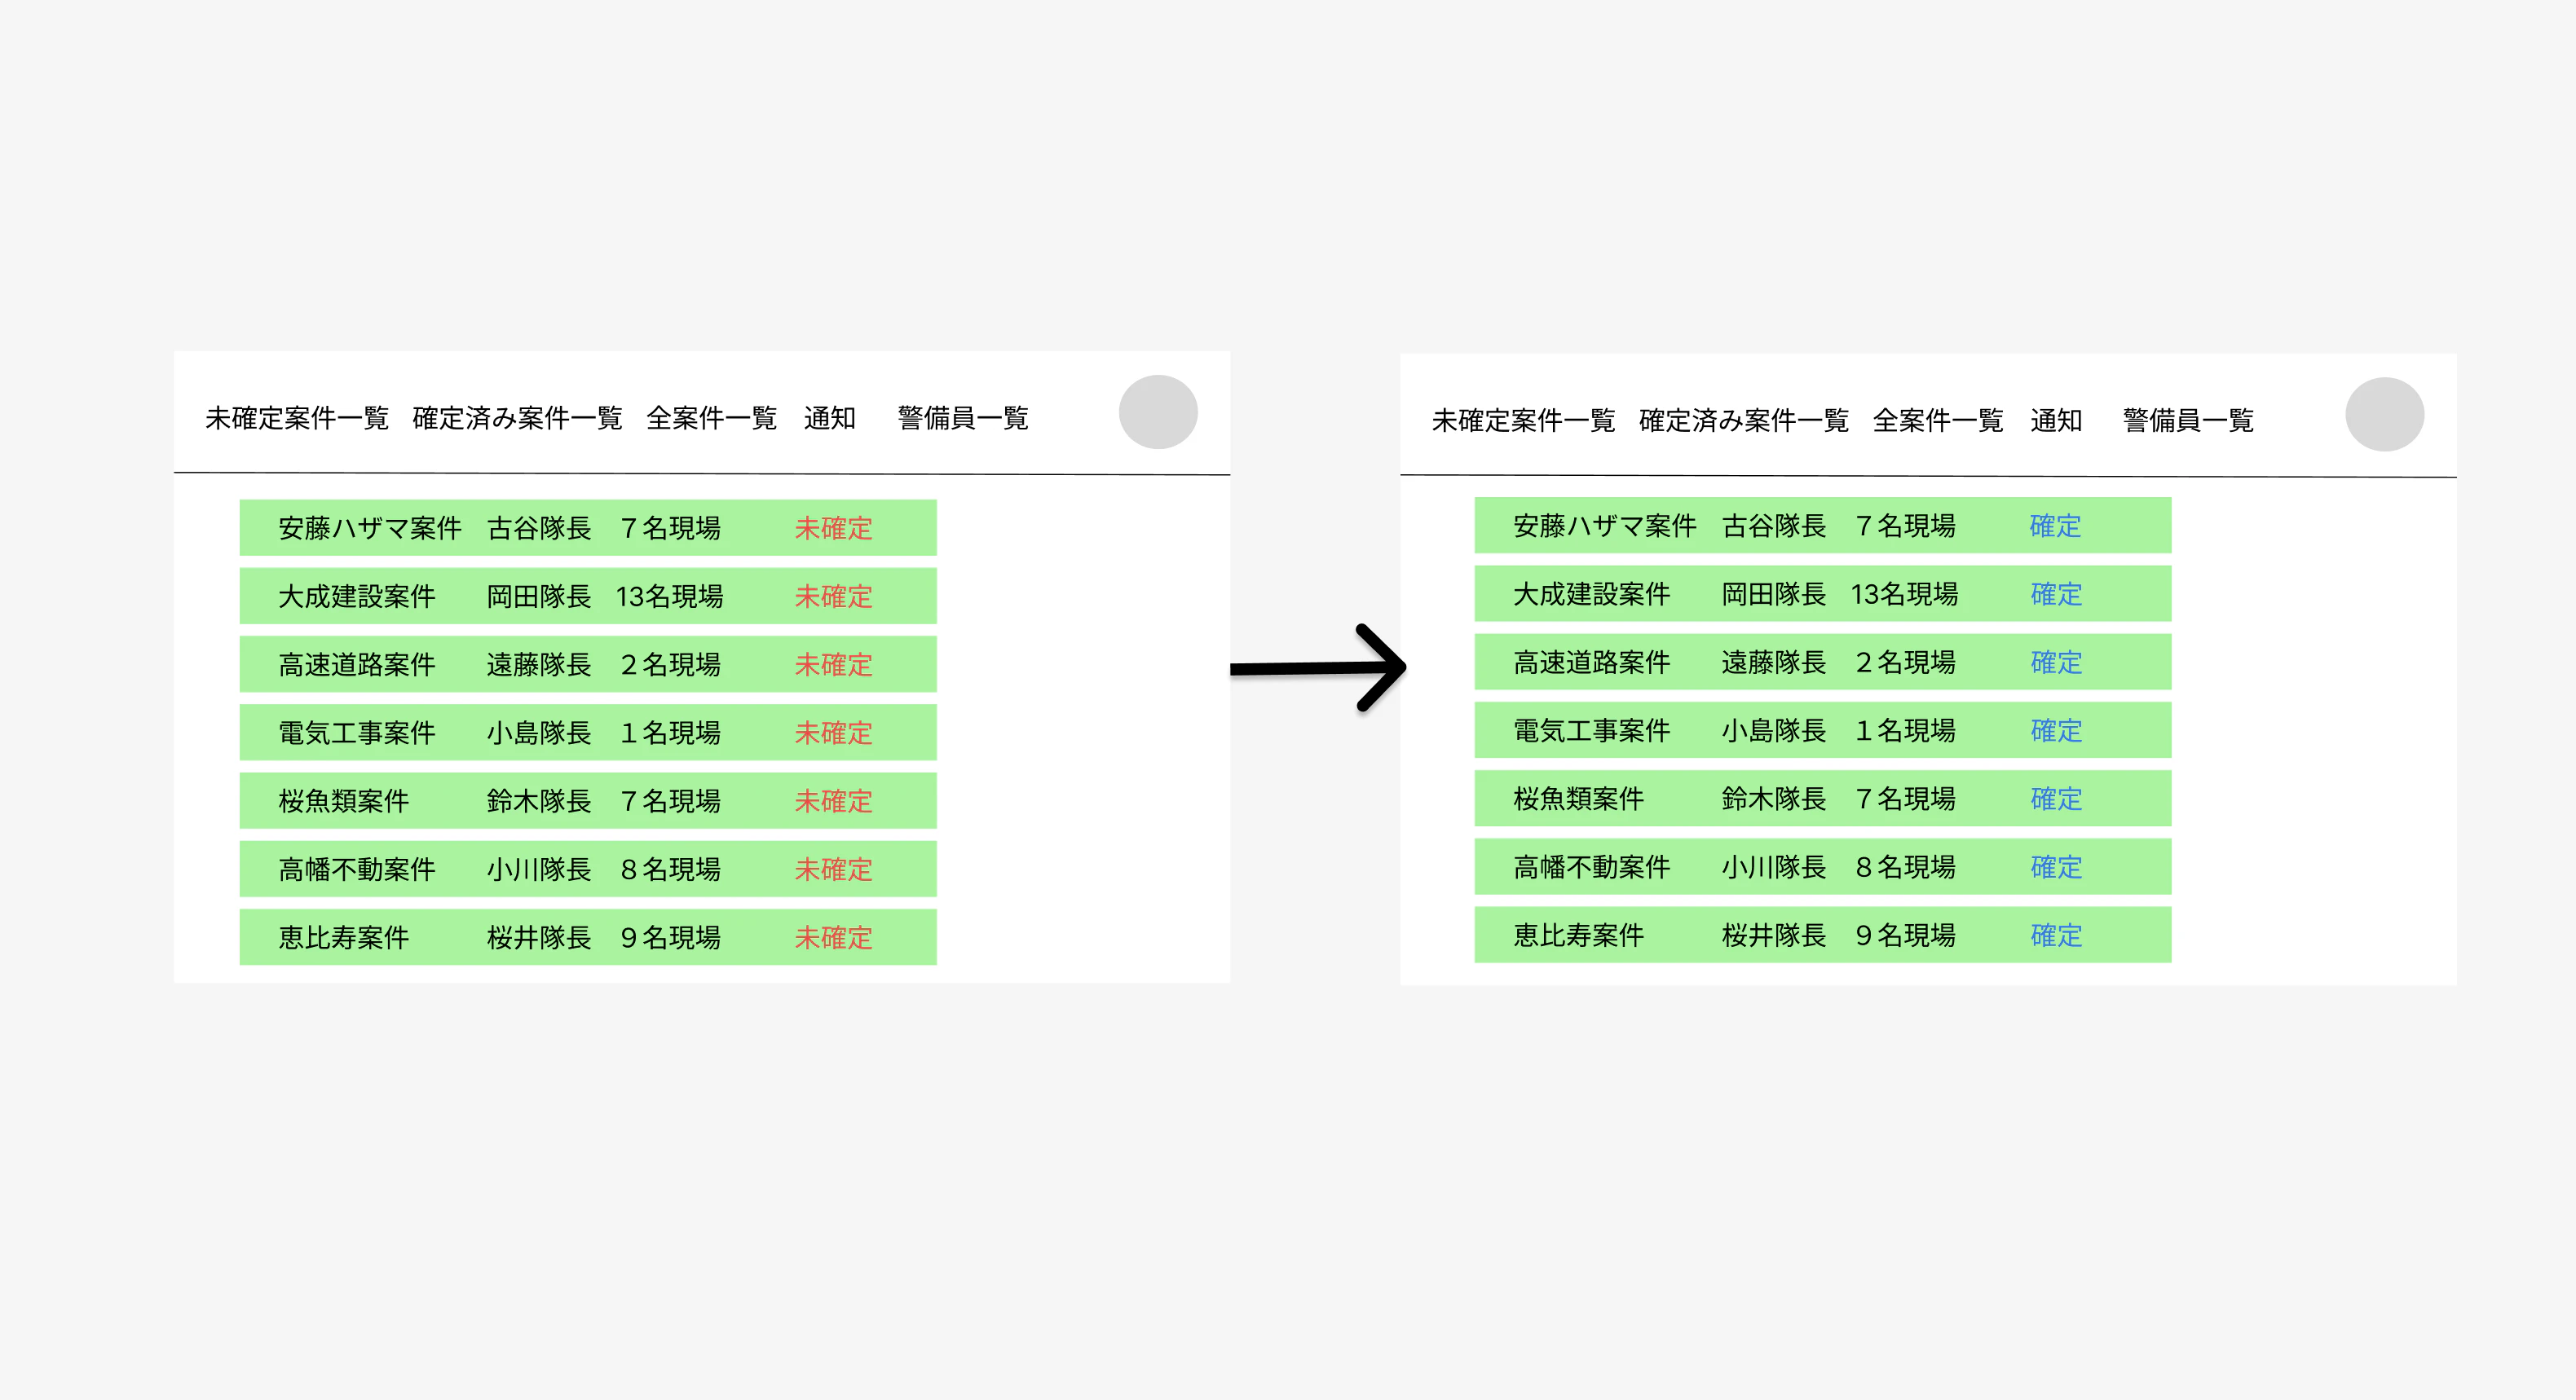Open 通知 menu in right screen
This screenshot has width=2576, height=1400.
point(2055,420)
